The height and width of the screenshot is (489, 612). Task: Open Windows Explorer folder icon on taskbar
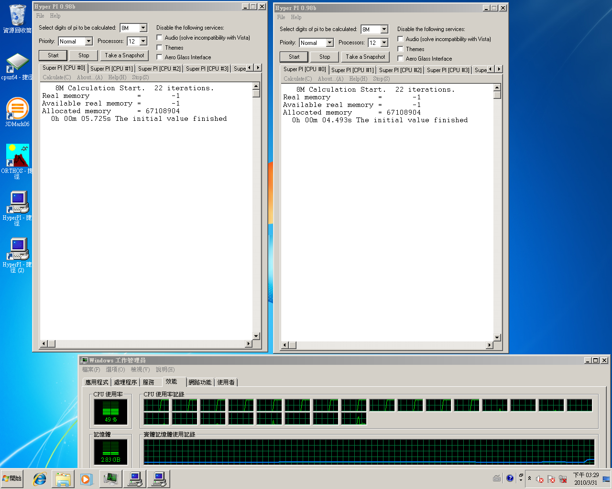pos(63,478)
